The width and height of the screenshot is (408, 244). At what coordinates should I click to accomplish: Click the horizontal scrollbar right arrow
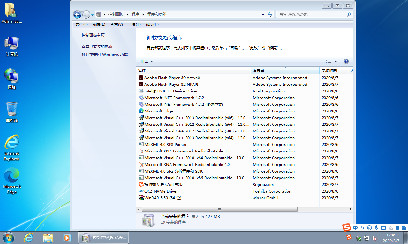click(351, 209)
